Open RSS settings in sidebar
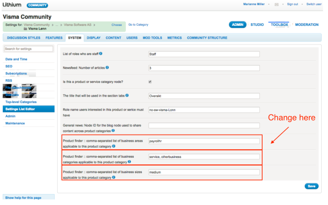The image size is (328, 205). [9, 80]
